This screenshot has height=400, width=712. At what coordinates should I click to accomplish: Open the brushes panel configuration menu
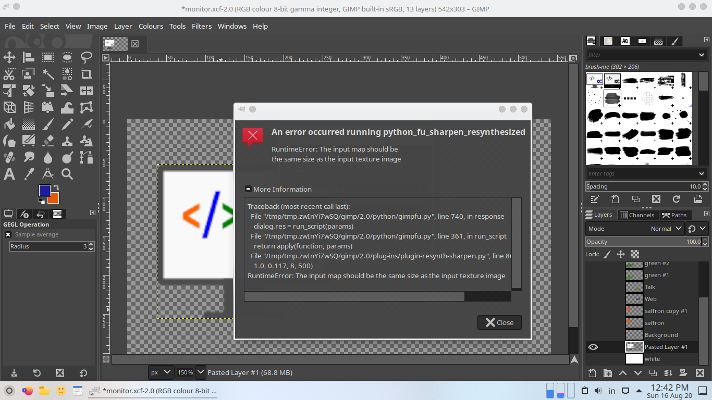[707, 41]
